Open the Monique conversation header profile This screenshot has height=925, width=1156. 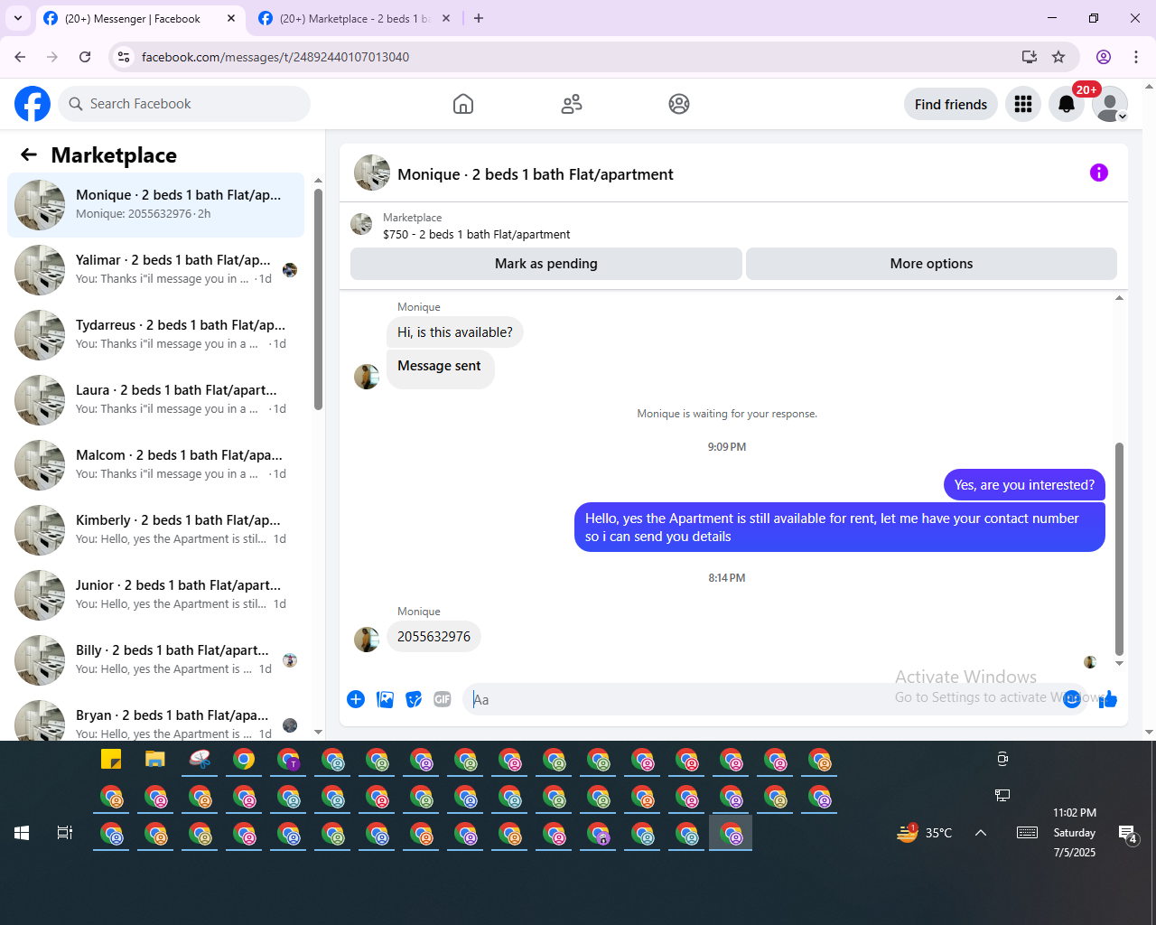tap(513, 173)
